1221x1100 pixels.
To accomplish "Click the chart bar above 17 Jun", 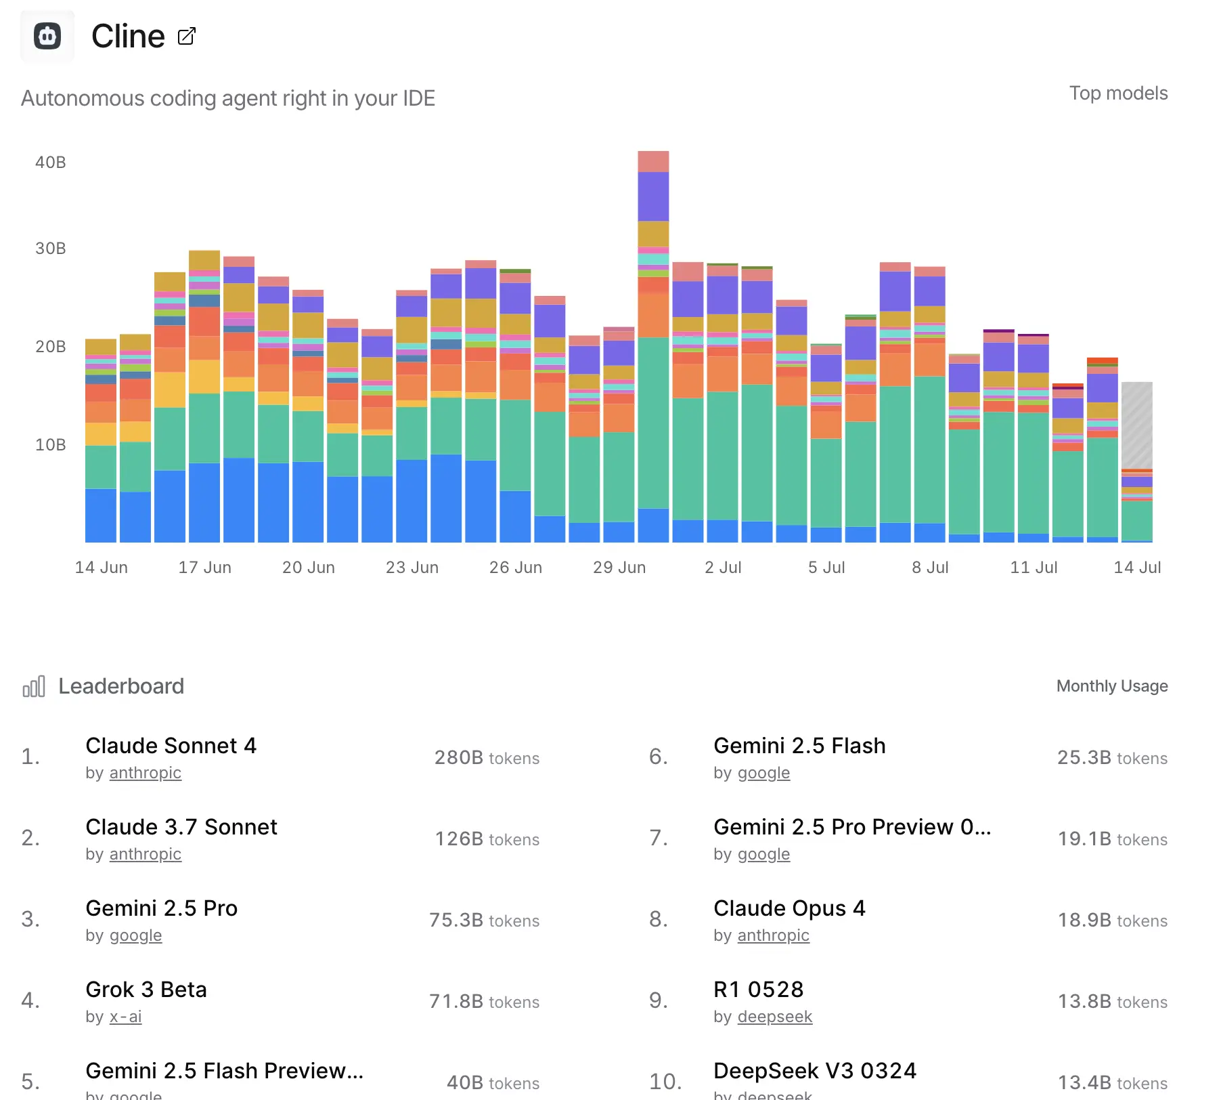I will coord(204,397).
